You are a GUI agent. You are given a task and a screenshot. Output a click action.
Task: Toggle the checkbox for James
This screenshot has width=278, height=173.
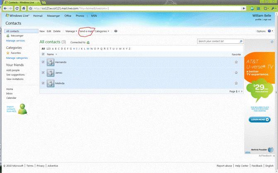44,73
